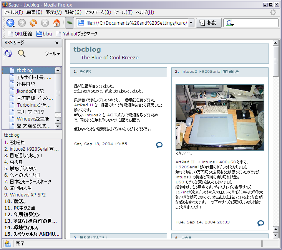The width and height of the screenshot is (282, 250).
Task: Open the ヘルプ(H) menu
Action: coord(145,12)
